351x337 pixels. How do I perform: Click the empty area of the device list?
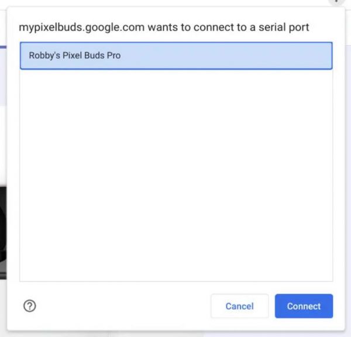[176, 176]
